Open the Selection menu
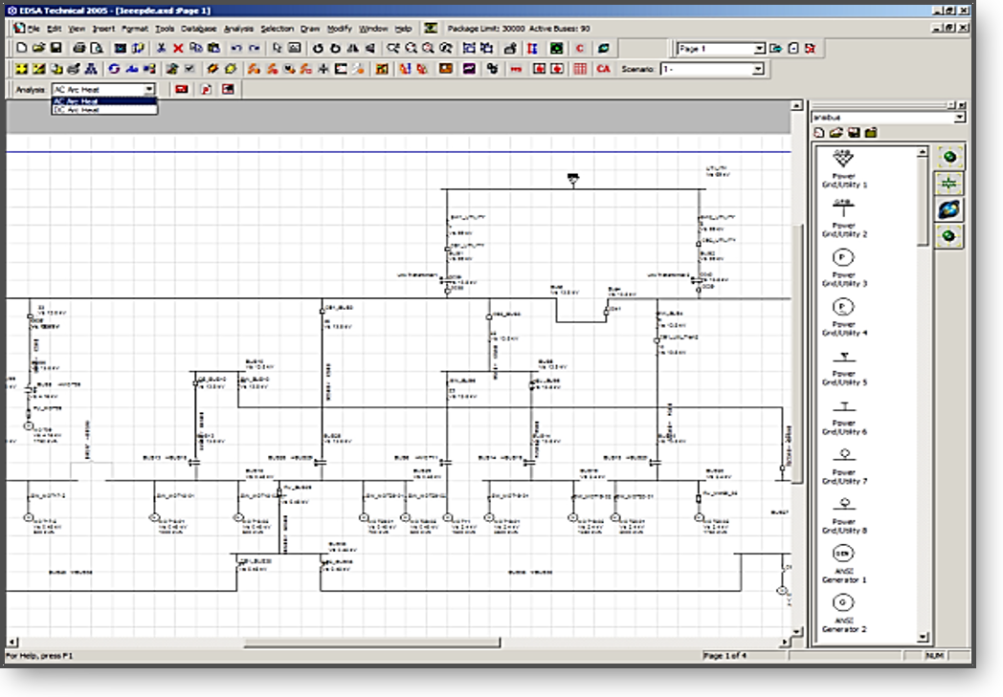The width and height of the screenshot is (1003, 697). point(277,29)
